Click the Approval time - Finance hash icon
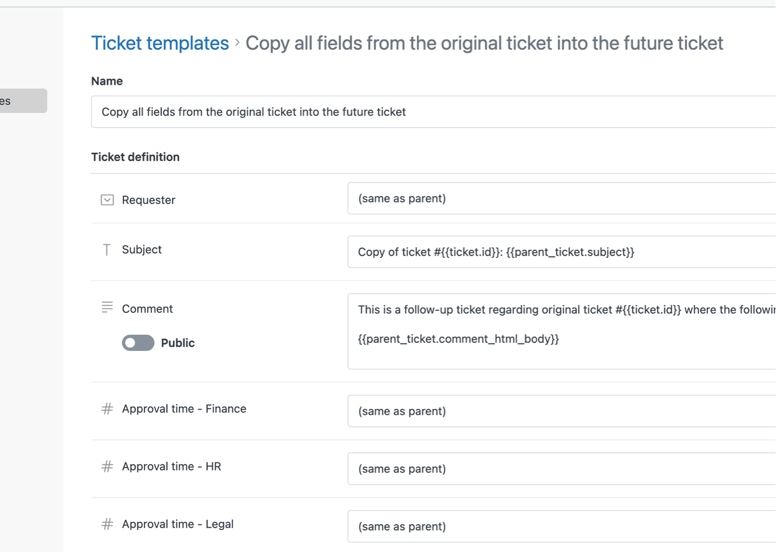The width and height of the screenshot is (776, 552). [x=107, y=409]
